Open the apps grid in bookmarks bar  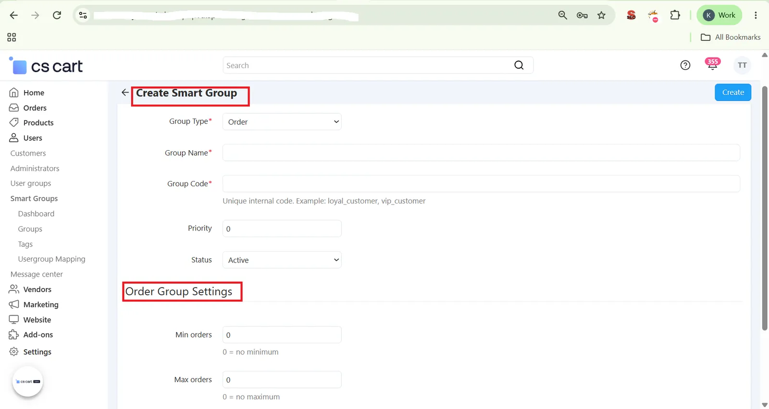pos(12,37)
